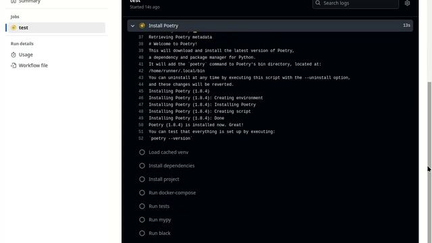Click the "`poetry --version`" log line
The width and height of the screenshot is (432, 243).
click(x=171, y=138)
